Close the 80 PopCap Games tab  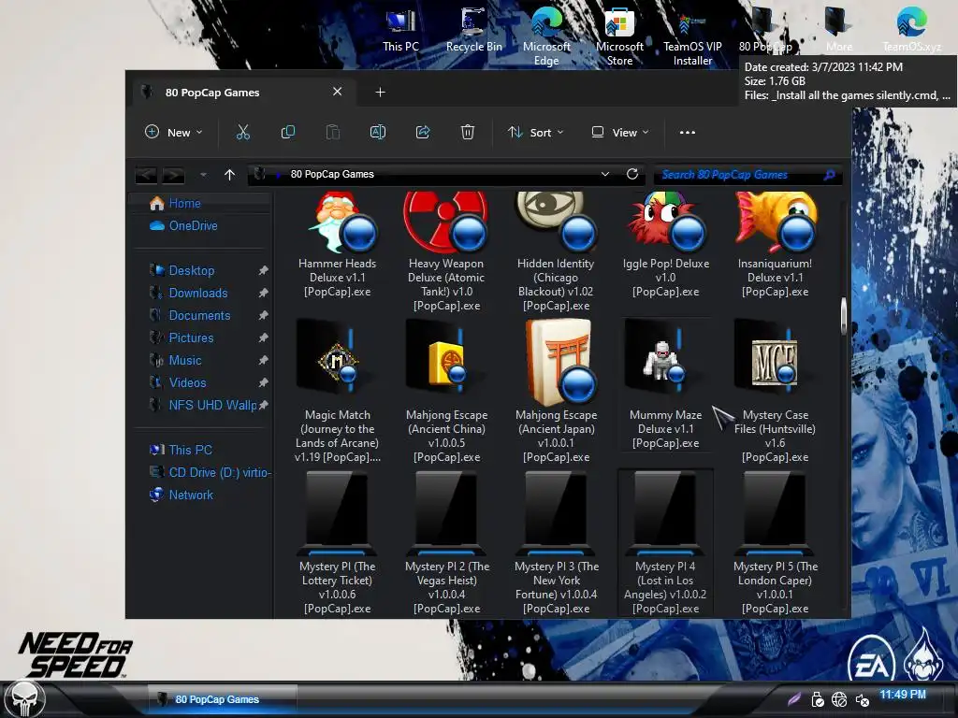coord(337,92)
